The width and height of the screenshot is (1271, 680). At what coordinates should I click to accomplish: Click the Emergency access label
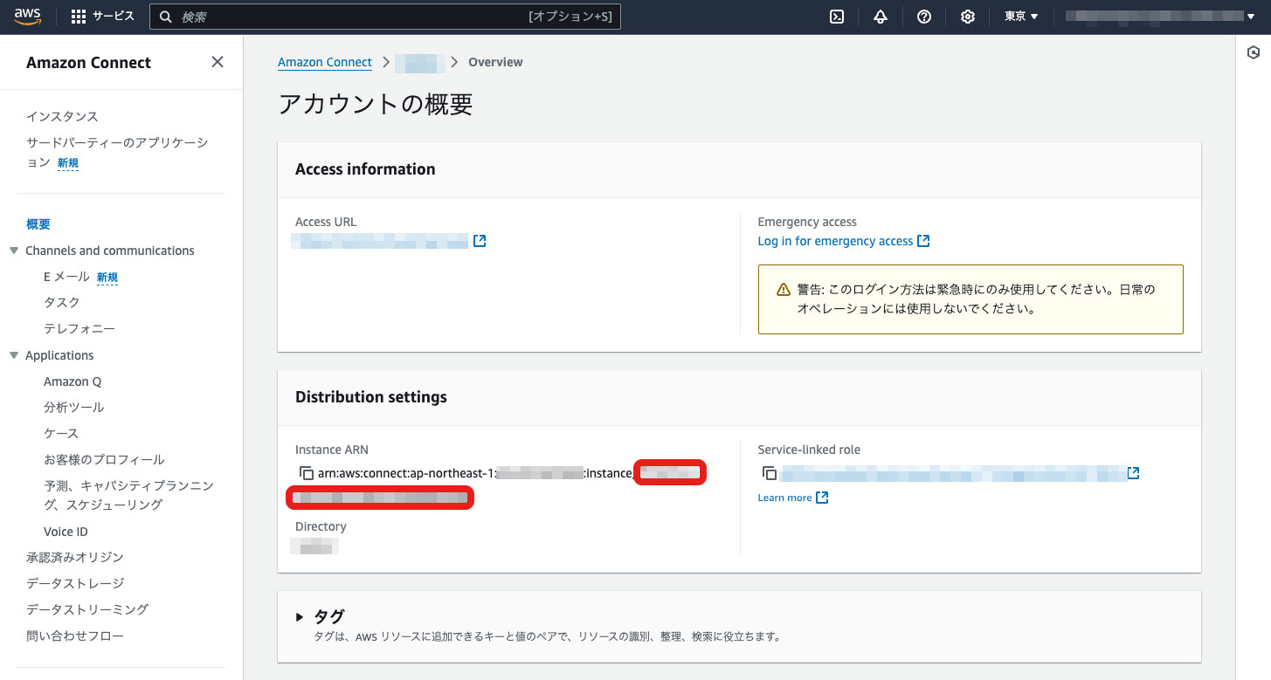(x=807, y=222)
